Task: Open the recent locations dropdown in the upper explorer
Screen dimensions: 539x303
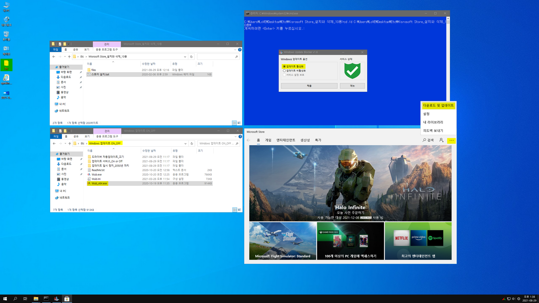Action: point(65,57)
